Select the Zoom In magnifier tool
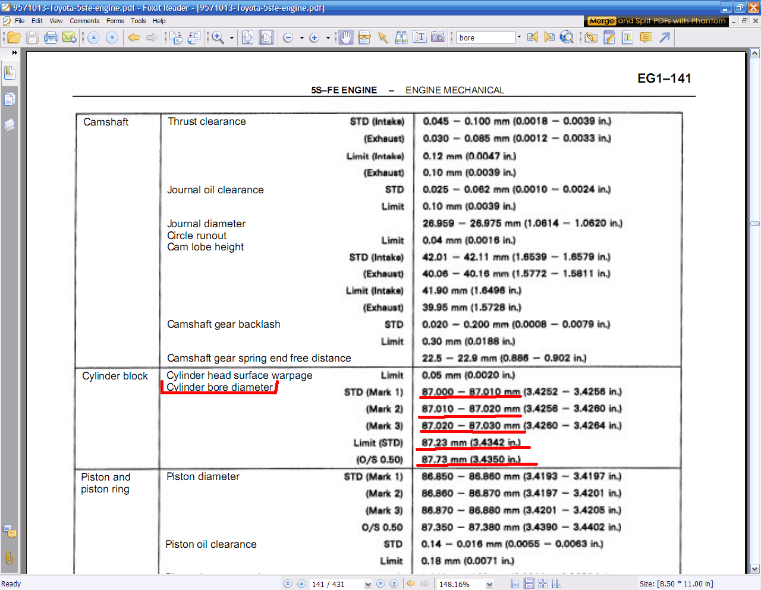The width and height of the screenshot is (761, 590). coord(218,37)
